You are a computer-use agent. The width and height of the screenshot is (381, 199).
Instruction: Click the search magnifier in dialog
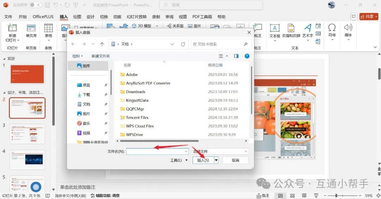246,44
